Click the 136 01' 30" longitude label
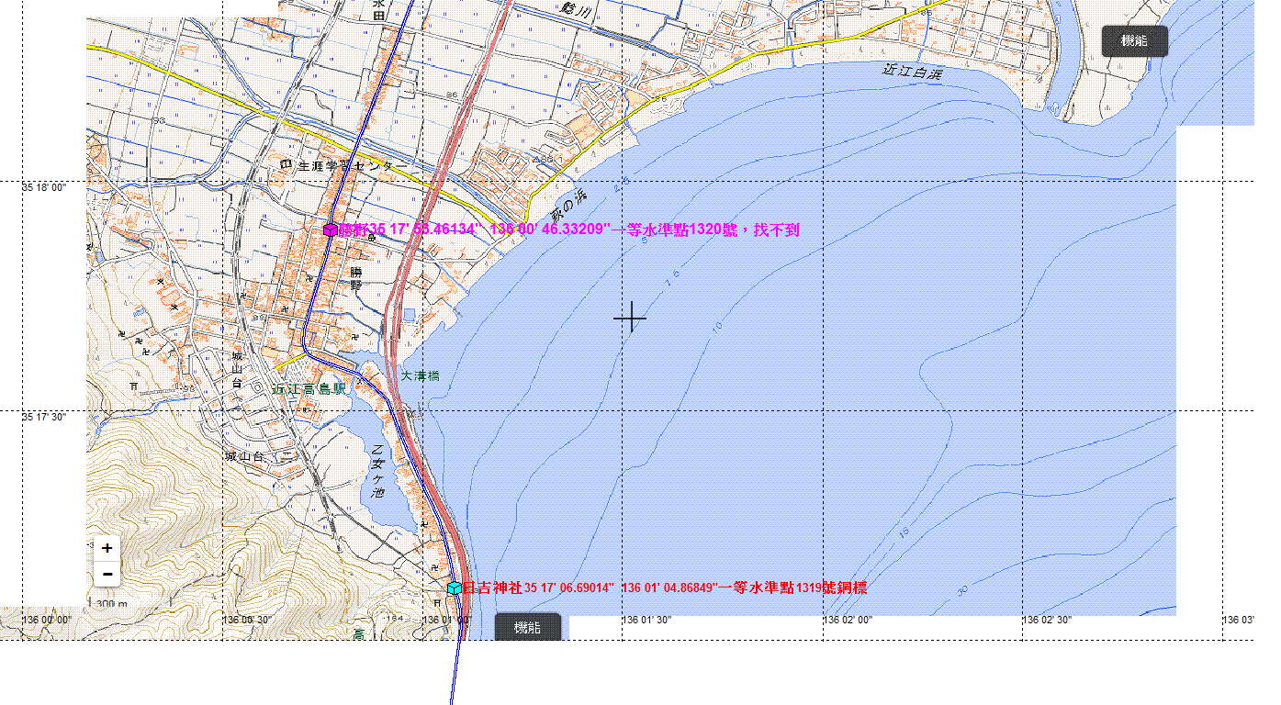Image resolution: width=1281 pixels, height=705 pixels. [646, 621]
